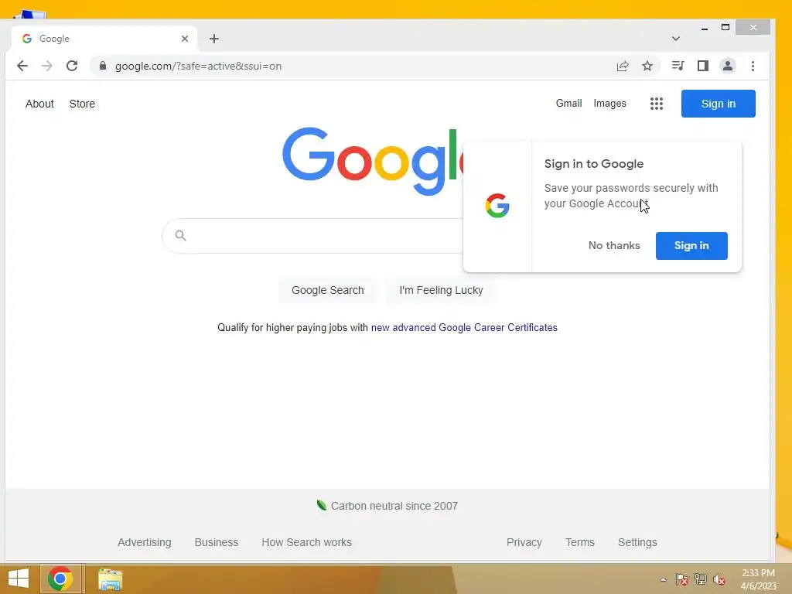Open the taskbar clock showing 2:33 PM

click(758, 579)
